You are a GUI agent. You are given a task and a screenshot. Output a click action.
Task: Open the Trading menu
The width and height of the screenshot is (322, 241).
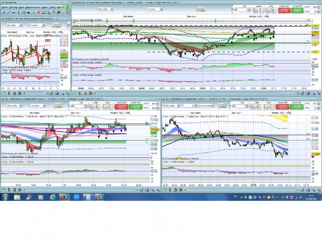(x=52, y=7)
